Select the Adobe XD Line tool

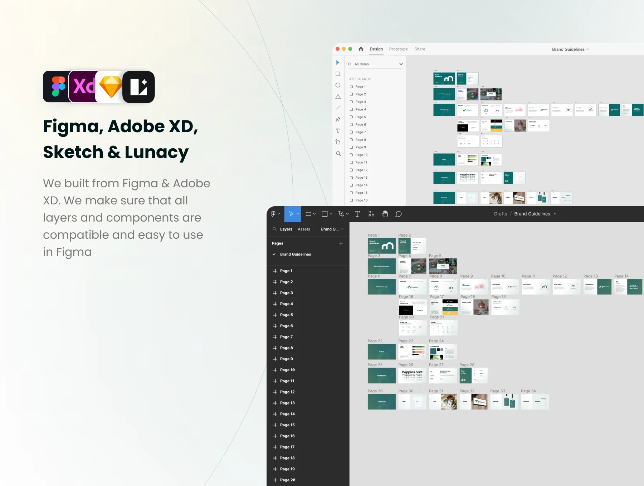point(338,108)
